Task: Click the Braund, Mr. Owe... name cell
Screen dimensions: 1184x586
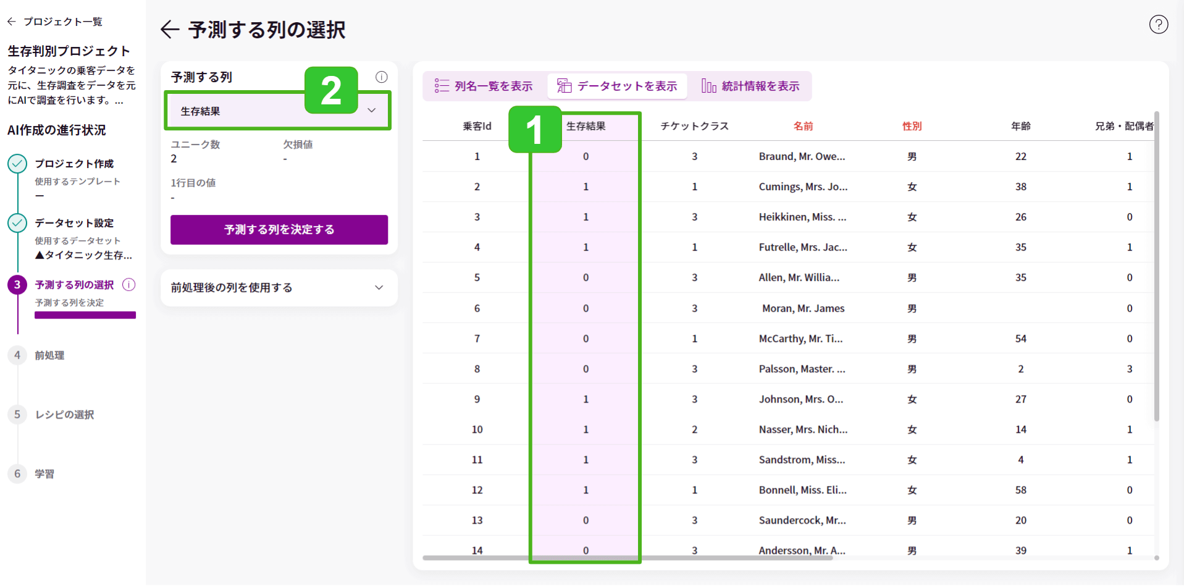Action: pos(802,156)
